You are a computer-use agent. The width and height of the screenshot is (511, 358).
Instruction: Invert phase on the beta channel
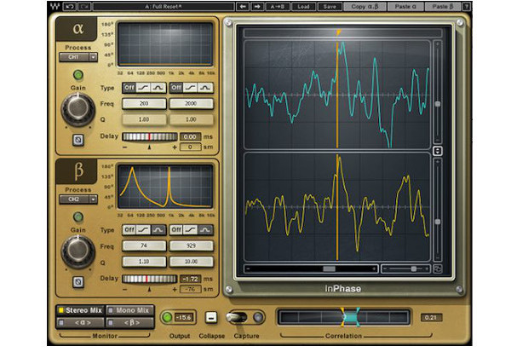[x=78, y=281]
